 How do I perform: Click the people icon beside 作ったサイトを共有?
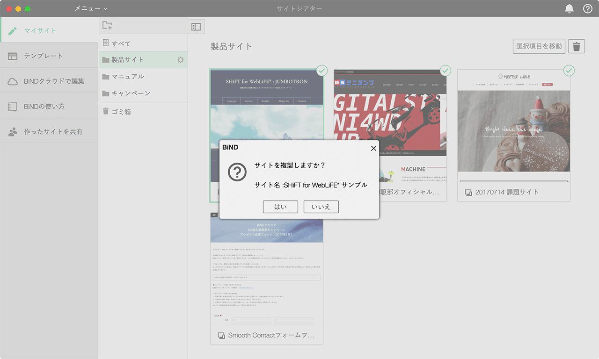click(x=13, y=132)
